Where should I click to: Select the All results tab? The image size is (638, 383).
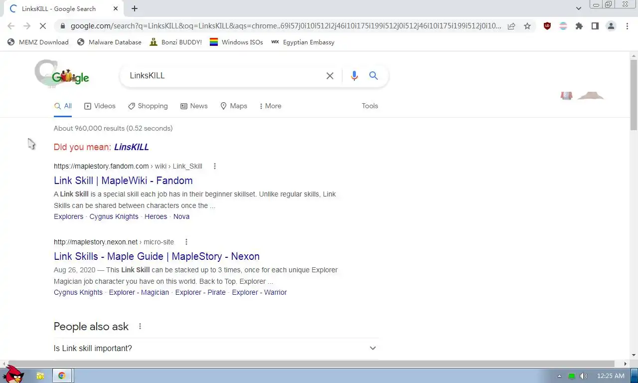(63, 106)
